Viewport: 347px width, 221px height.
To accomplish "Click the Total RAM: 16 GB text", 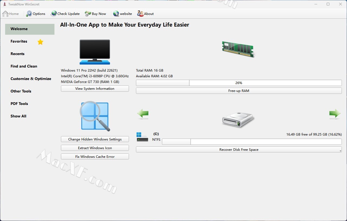I will click(150, 71).
